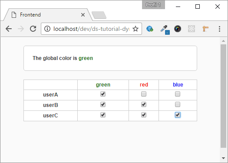Open the React developer tools extension

192,29
